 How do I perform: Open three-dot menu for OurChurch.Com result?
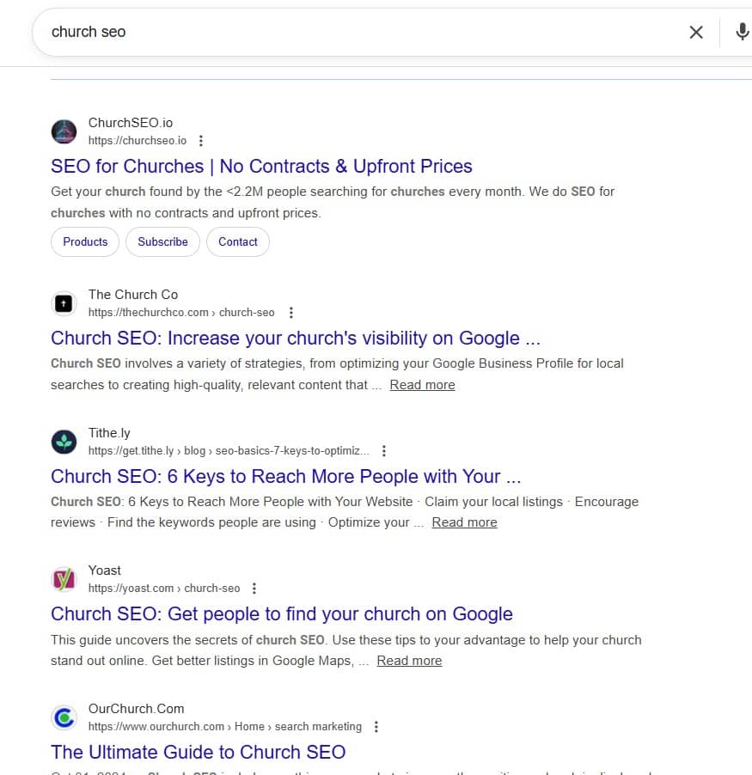click(376, 727)
